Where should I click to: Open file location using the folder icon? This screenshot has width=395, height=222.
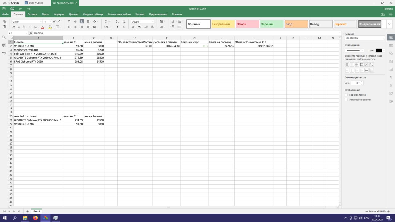pyautogui.click(x=383, y=14)
